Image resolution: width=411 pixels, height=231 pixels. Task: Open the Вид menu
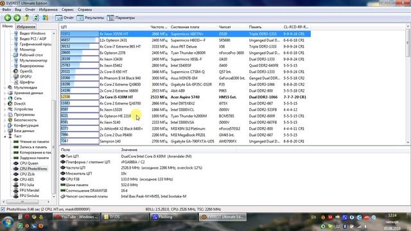[x=18, y=10]
